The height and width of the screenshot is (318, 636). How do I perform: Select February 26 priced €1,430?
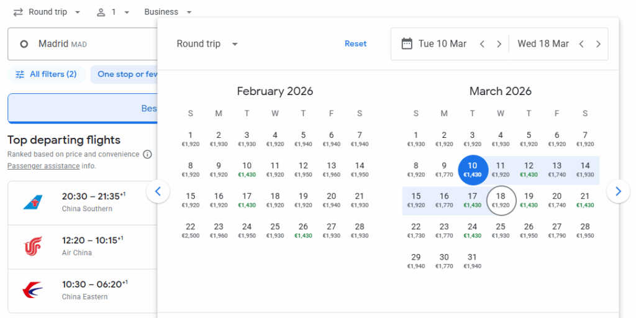303,231
